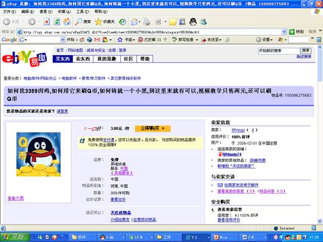Click the Edit document icon in toolbar
This screenshot has height=242, width=323.
[x=158, y=22]
